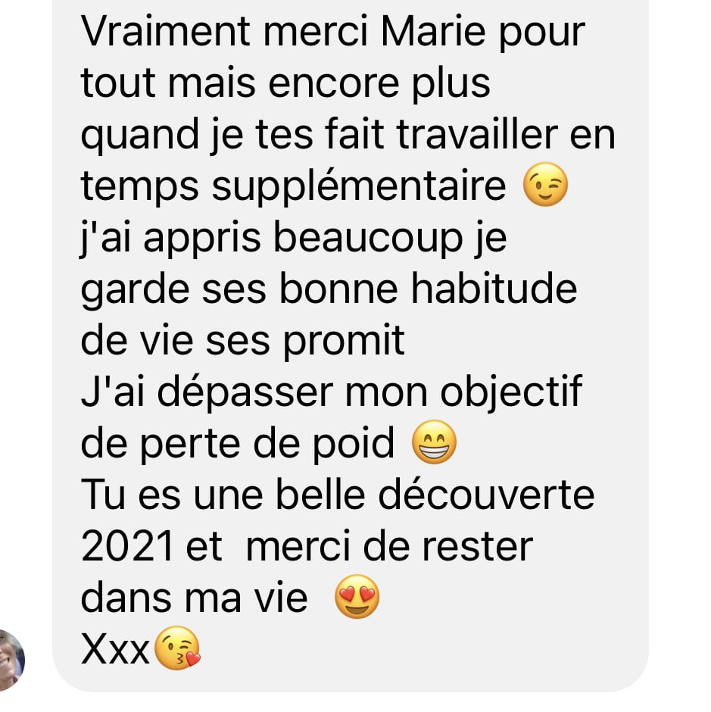Screen dimensions: 711x712
Task: Click the grinning emoji after "poid"
Action: 434,442
